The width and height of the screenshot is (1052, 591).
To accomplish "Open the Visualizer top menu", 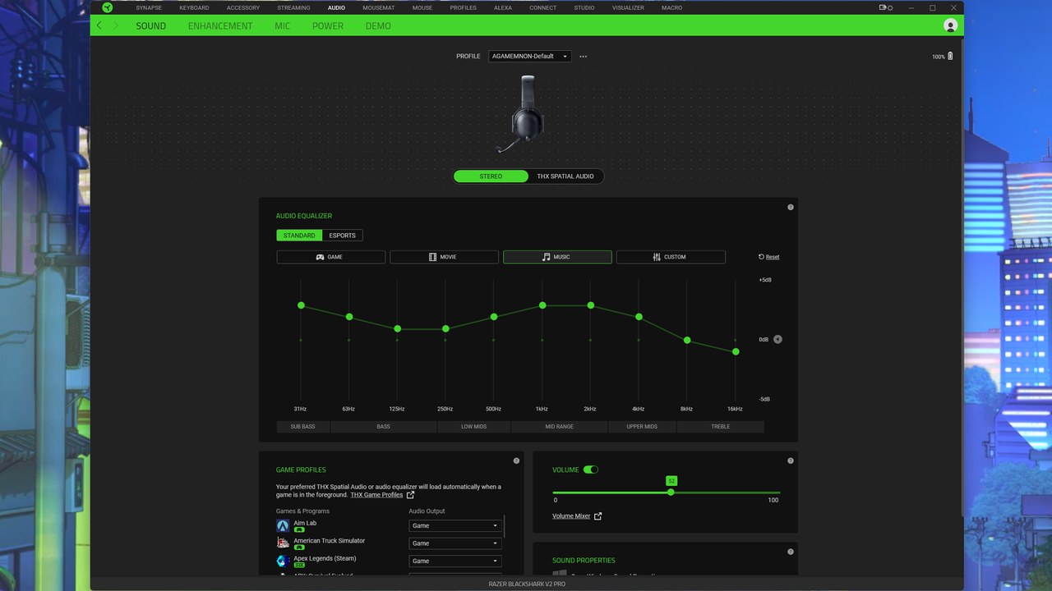I will coord(628,7).
